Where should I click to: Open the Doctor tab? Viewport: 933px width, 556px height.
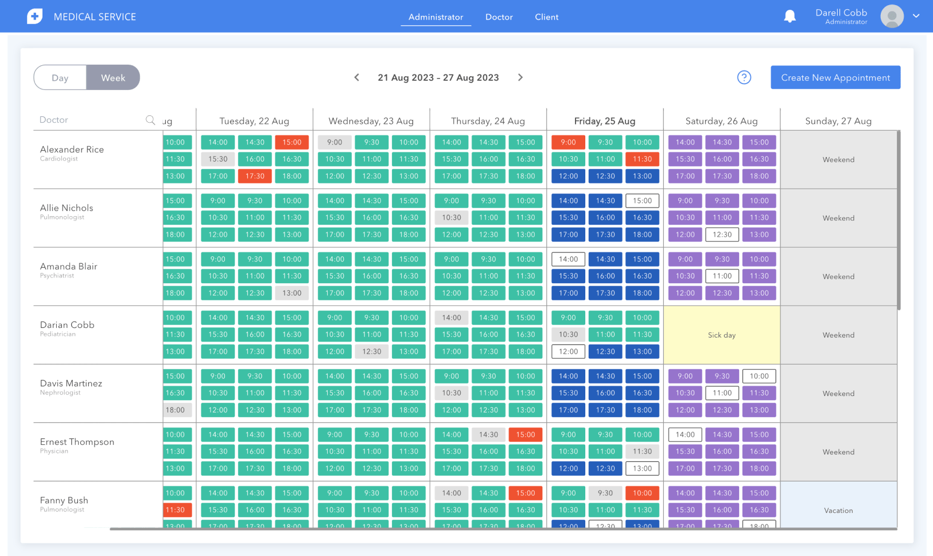coord(499,17)
